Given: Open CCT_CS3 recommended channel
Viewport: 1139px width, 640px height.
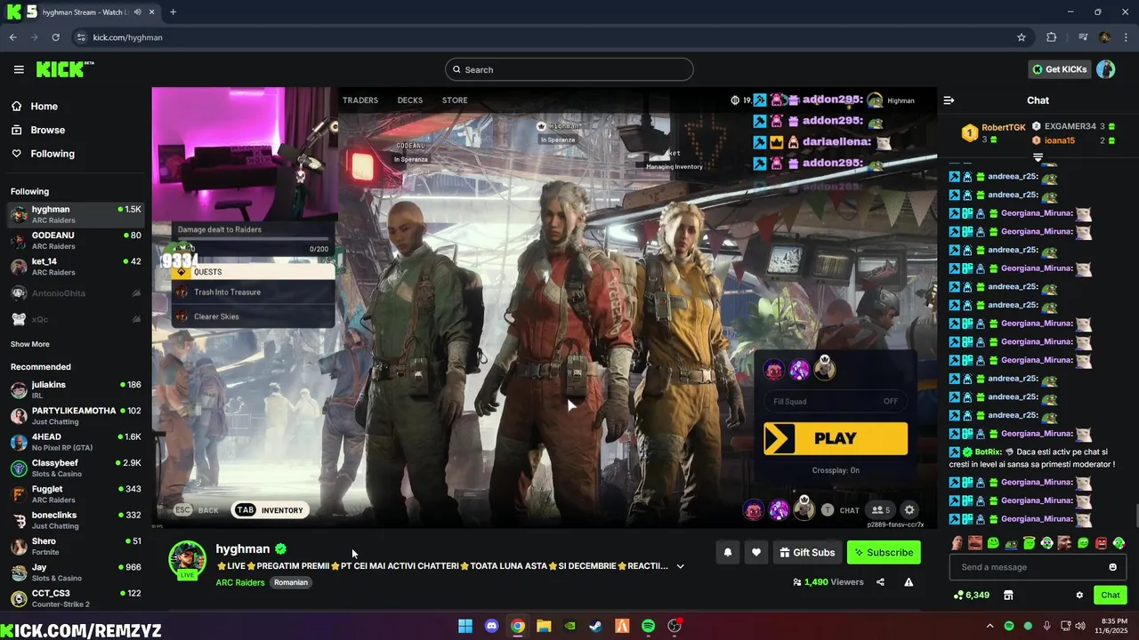Looking at the screenshot, I should point(76,598).
